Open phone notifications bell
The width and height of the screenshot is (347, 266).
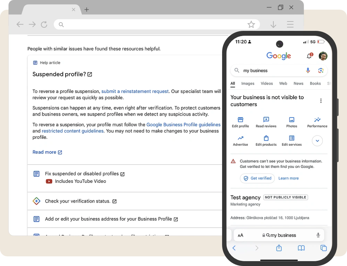coord(310,56)
